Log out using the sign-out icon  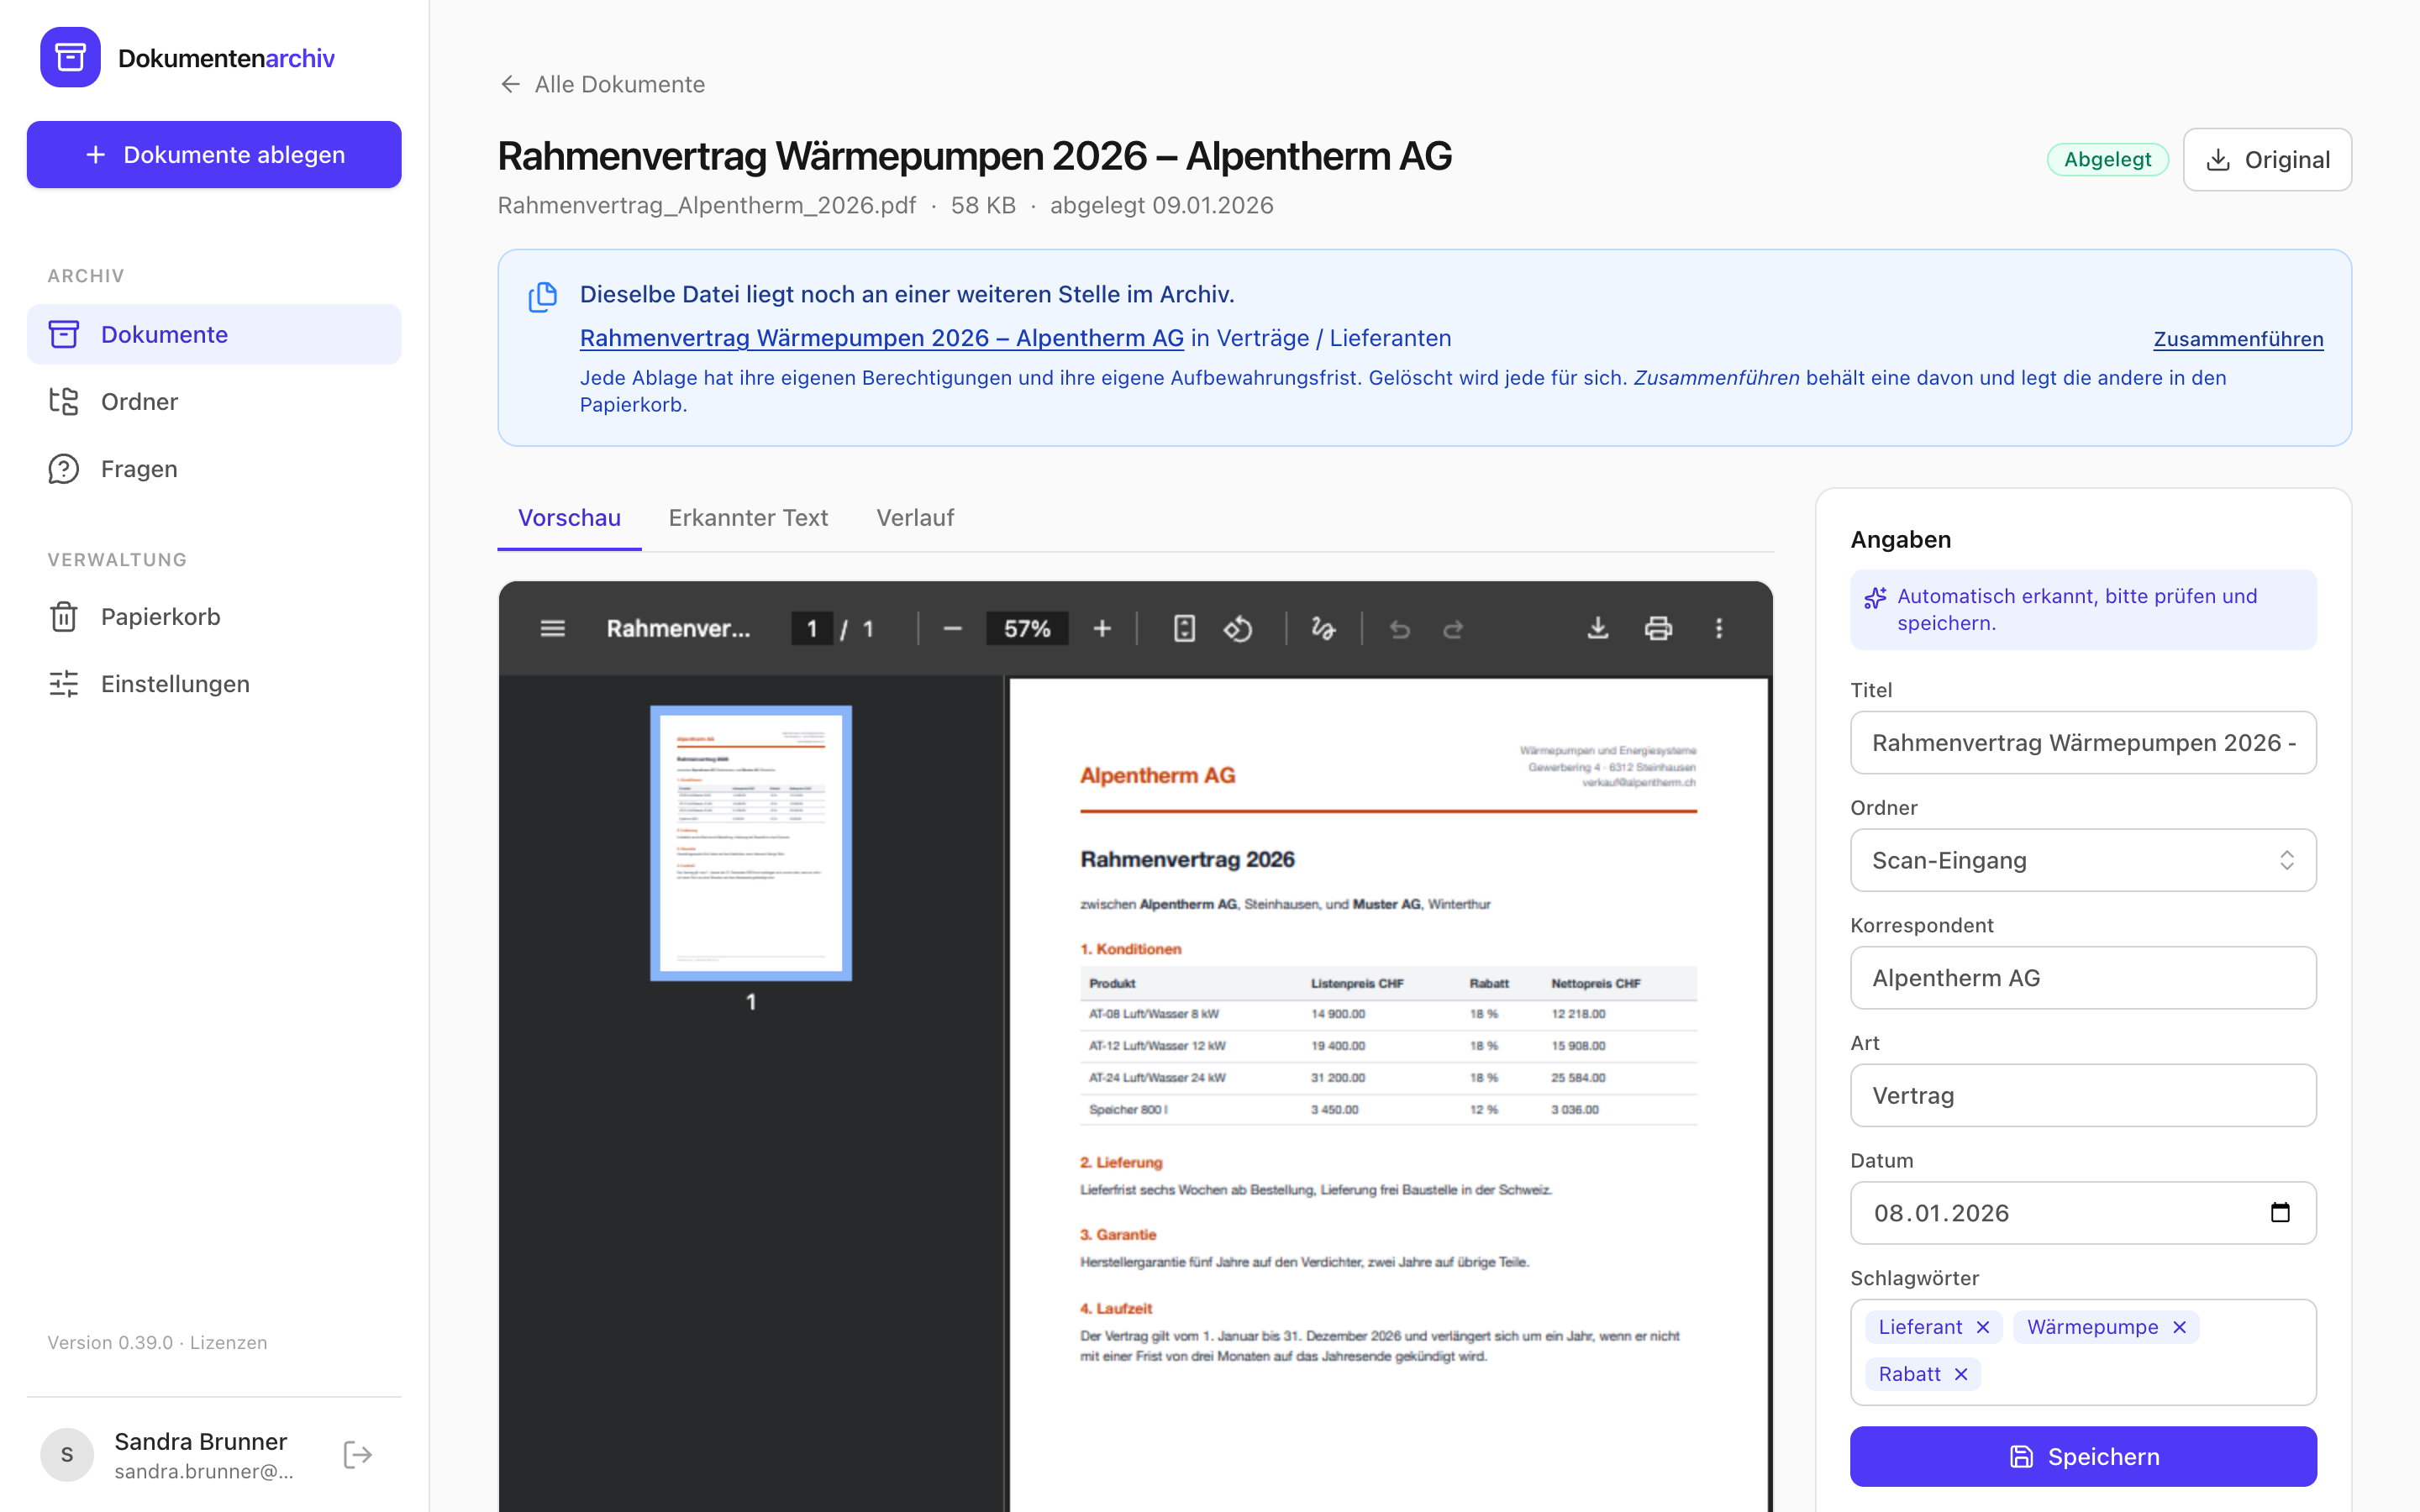[358, 1454]
